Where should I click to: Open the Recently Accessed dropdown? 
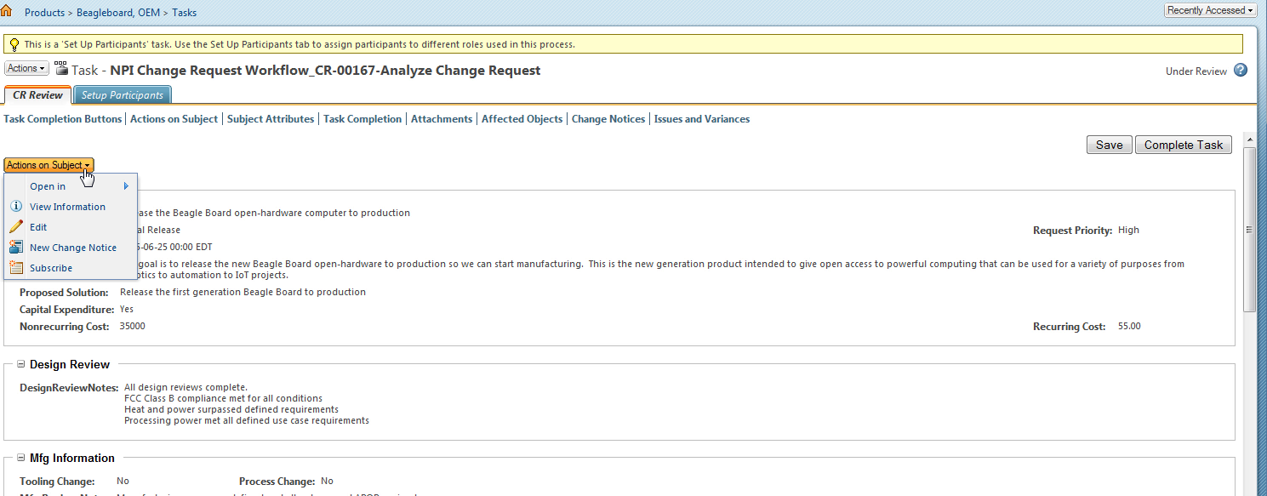tap(1210, 10)
